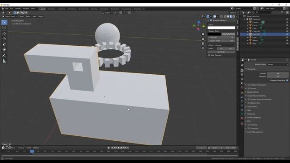Click the outliner filter funnel icon

[282, 12]
